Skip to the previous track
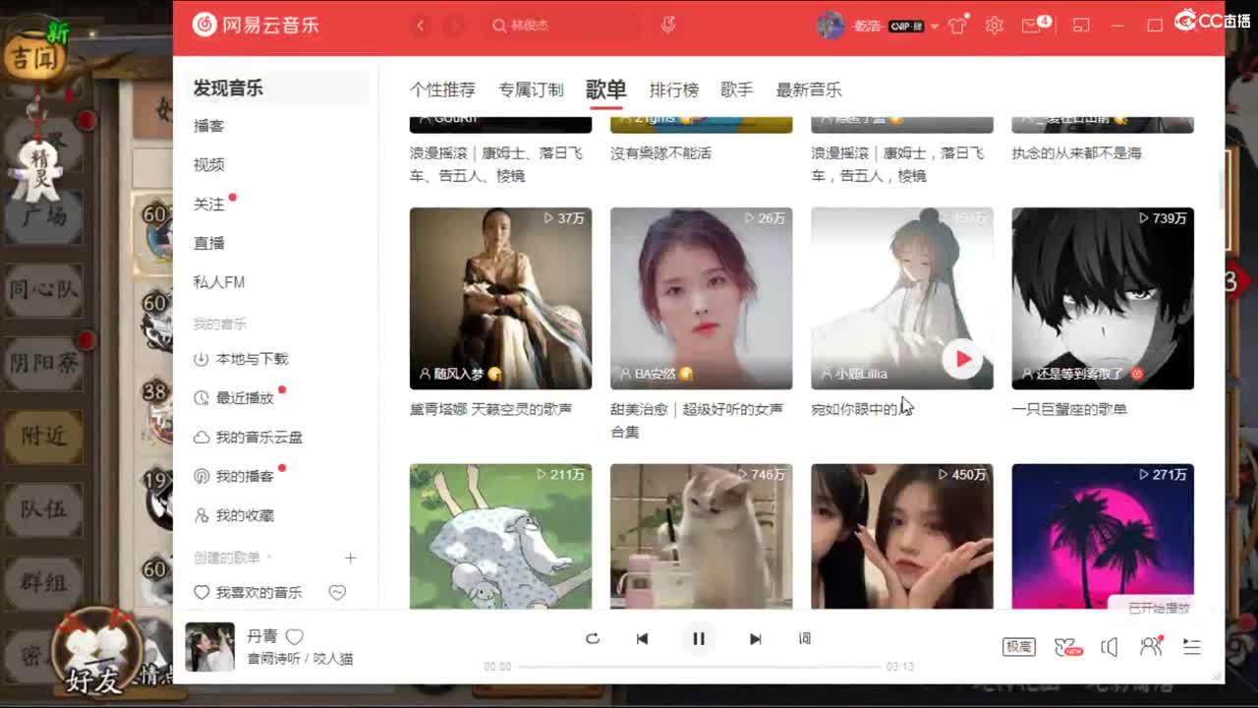This screenshot has width=1258, height=708. (x=642, y=638)
